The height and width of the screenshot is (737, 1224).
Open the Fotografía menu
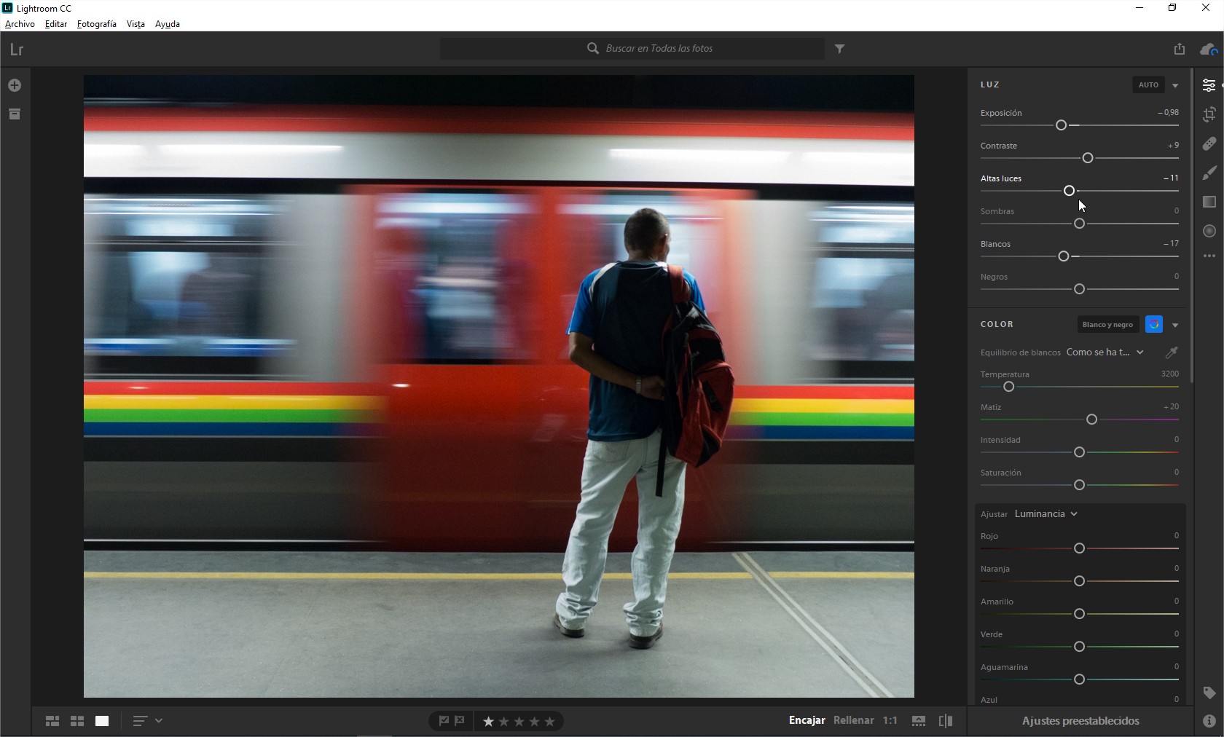click(97, 24)
